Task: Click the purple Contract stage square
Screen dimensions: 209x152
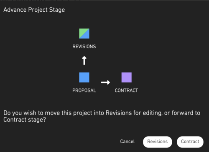Action: 127,77
